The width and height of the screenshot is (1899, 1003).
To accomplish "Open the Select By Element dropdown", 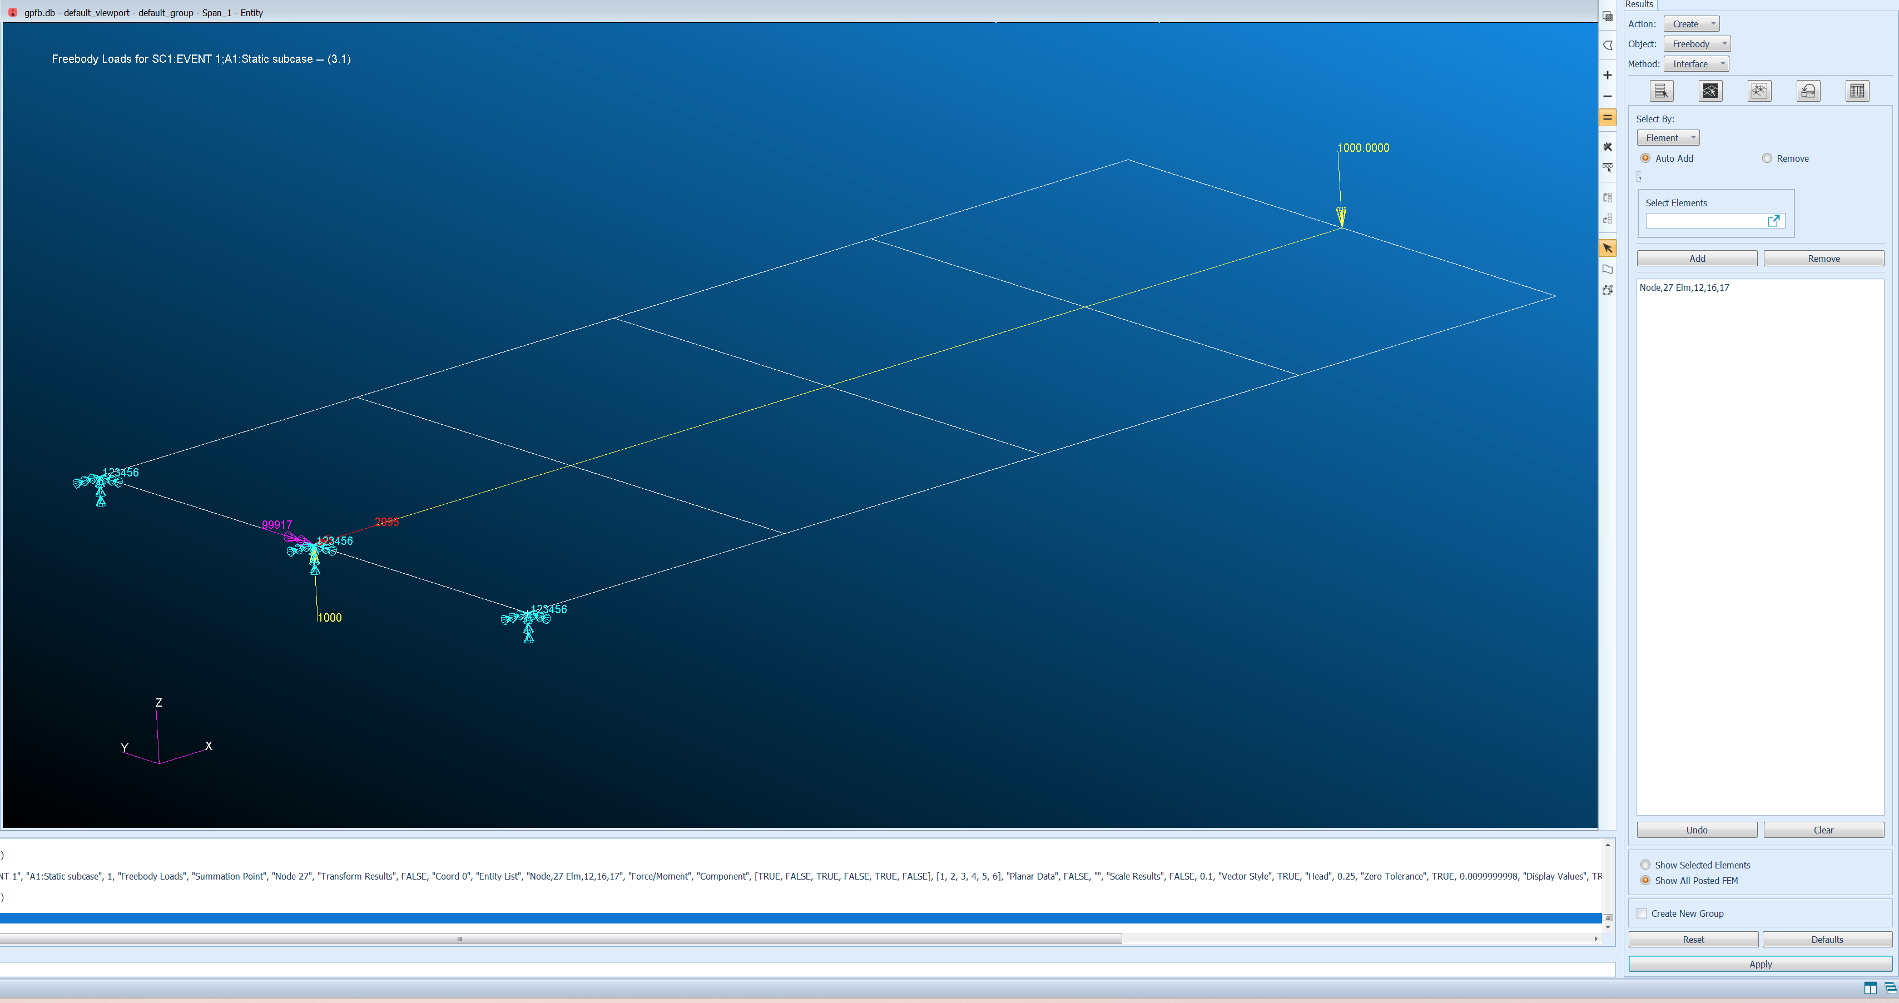I will click(1668, 138).
